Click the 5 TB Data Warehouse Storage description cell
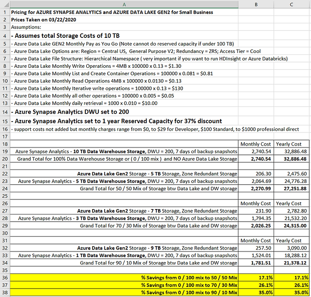 point(124,181)
